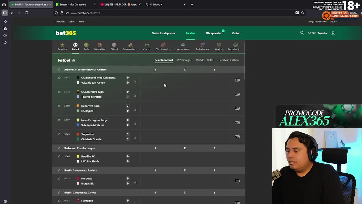The width and height of the screenshot is (362, 204).
Task: Open the Todos los deportes menu item
Action: pos(163,33)
